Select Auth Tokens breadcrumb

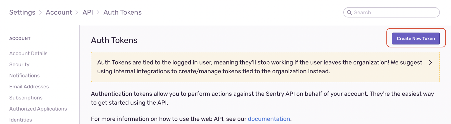pyautogui.click(x=123, y=12)
